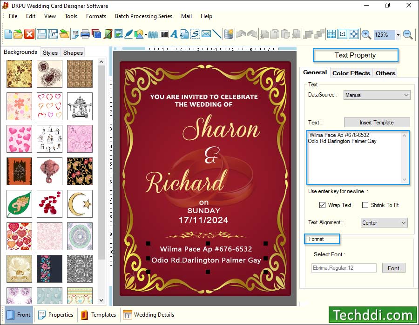
Task: Save the design with the floppy disk icon
Action: pyautogui.click(x=41, y=34)
